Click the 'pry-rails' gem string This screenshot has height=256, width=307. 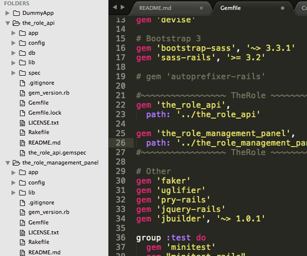[184, 200]
